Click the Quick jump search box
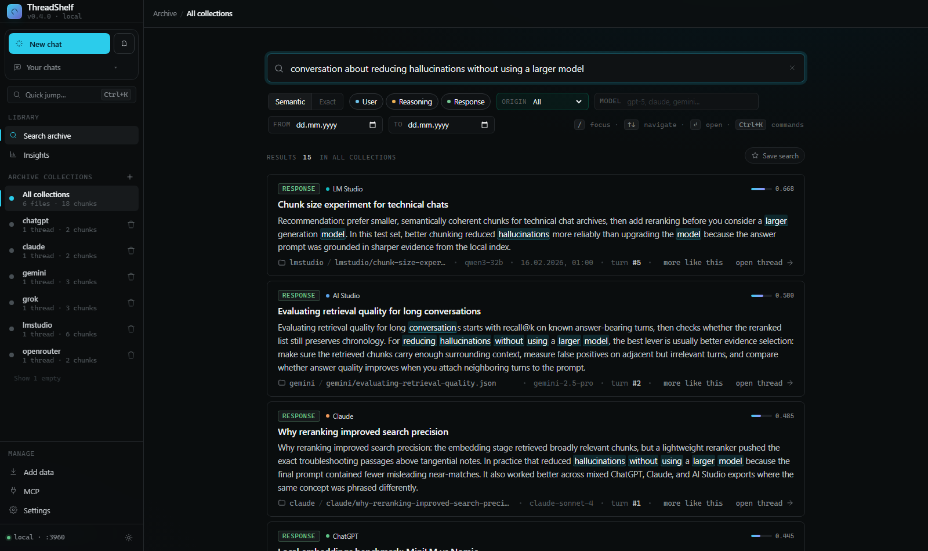 [x=72, y=95]
